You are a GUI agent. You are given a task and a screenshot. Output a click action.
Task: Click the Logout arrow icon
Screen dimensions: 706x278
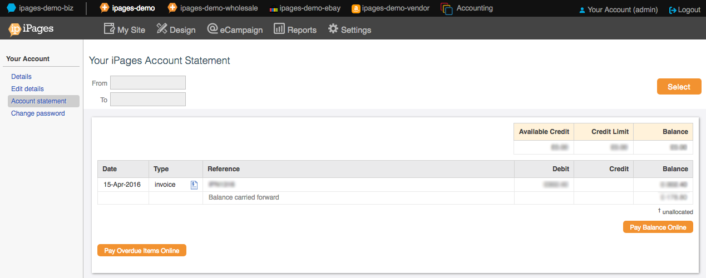click(673, 10)
